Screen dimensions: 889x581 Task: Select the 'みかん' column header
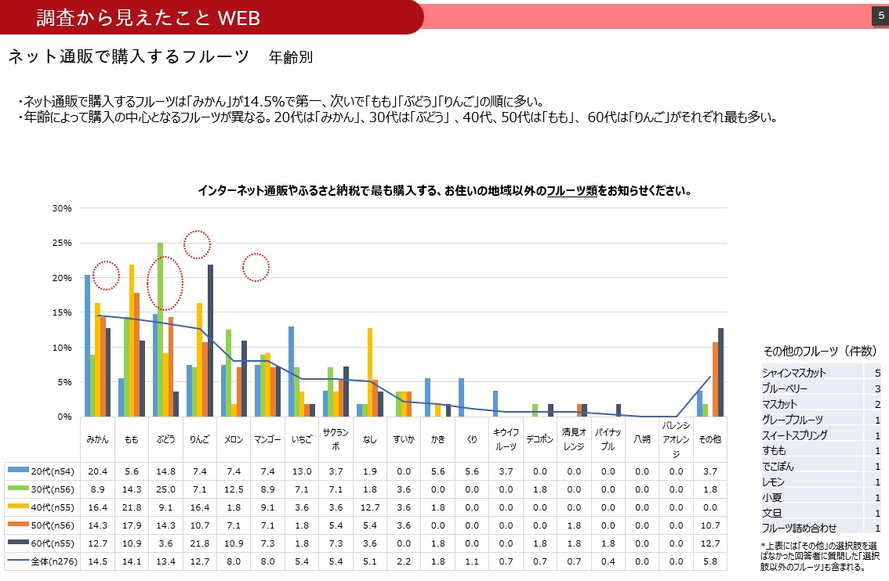coord(97,439)
